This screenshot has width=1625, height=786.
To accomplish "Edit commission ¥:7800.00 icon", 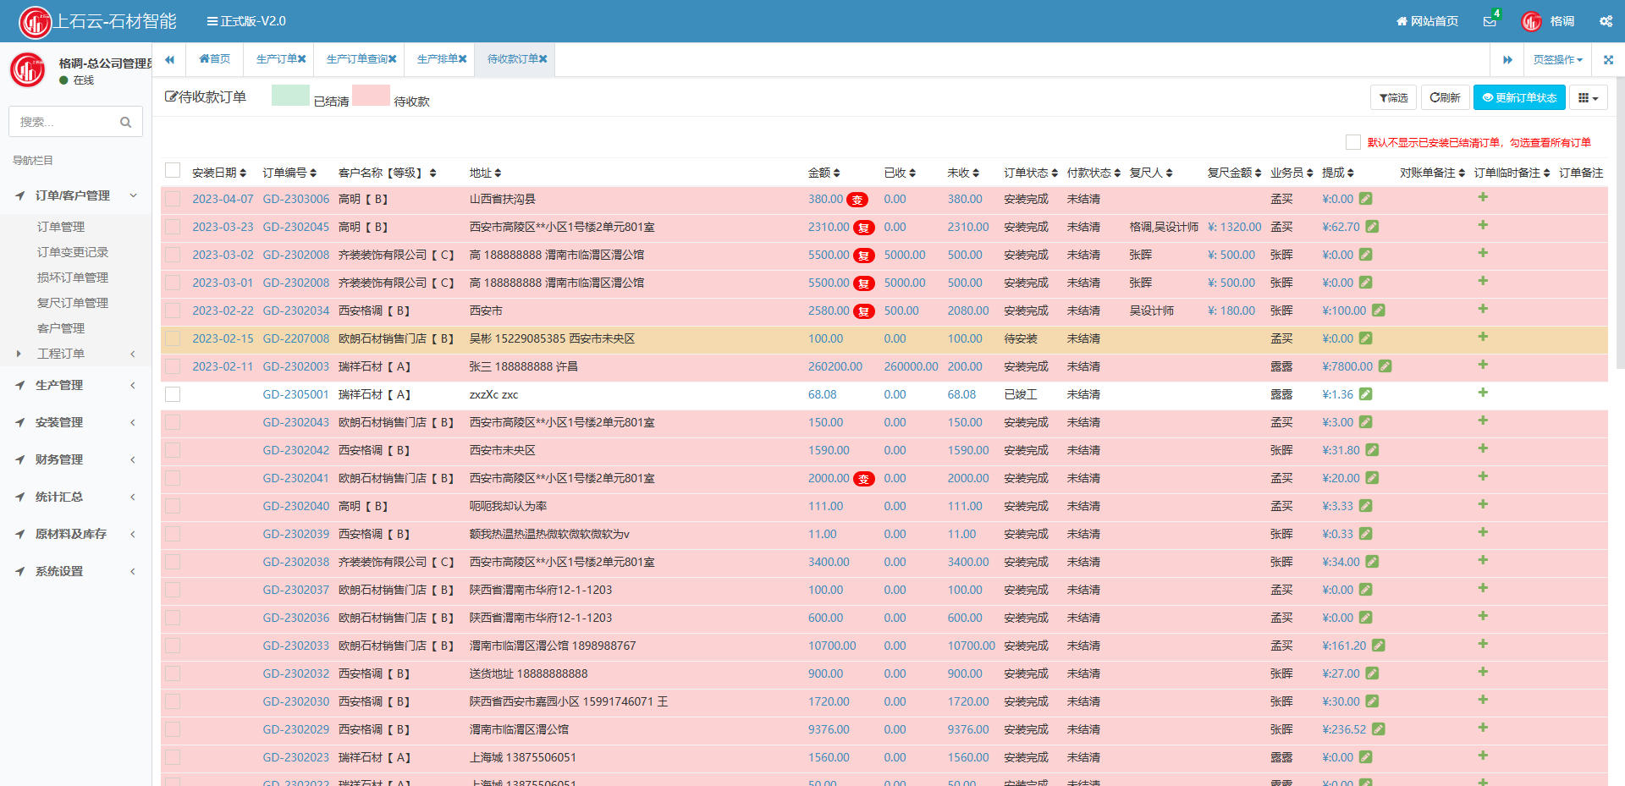I will pyautogui.click(x=1385, y=366).
